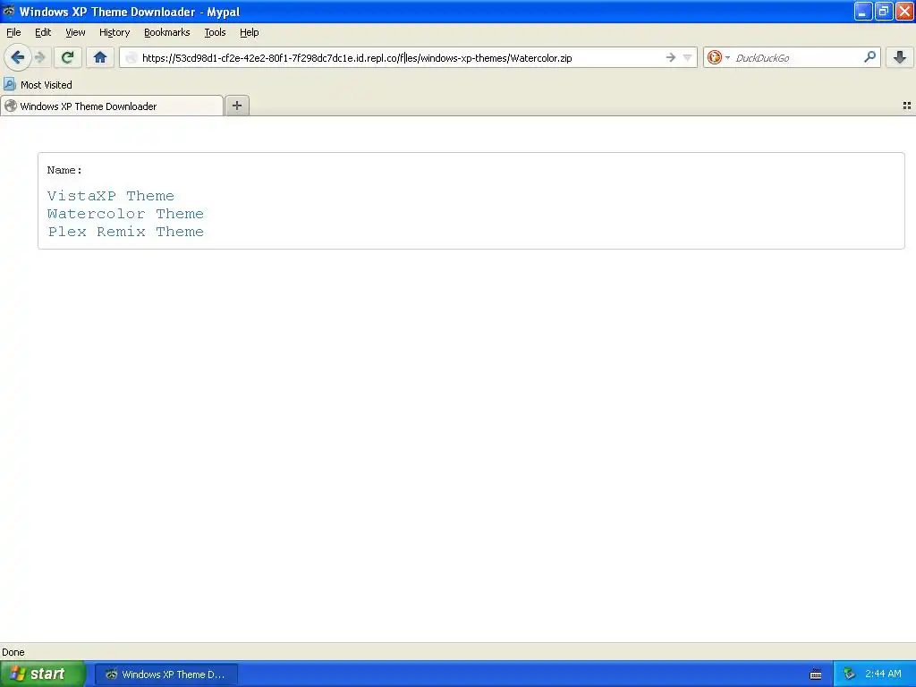Open a new tab with plus button
The width and height of the screenshot is (916, 687).
coord(236,106)
